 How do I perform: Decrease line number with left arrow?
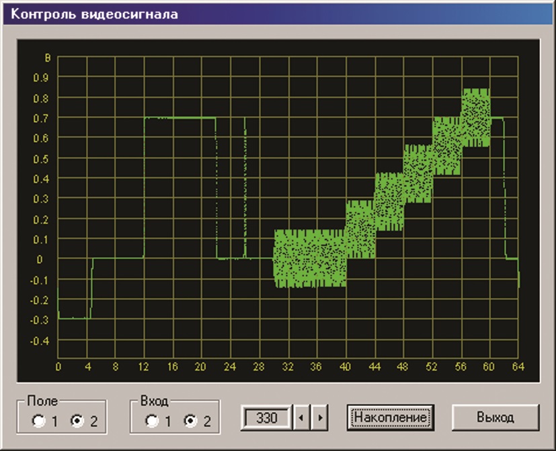(301, 417)
